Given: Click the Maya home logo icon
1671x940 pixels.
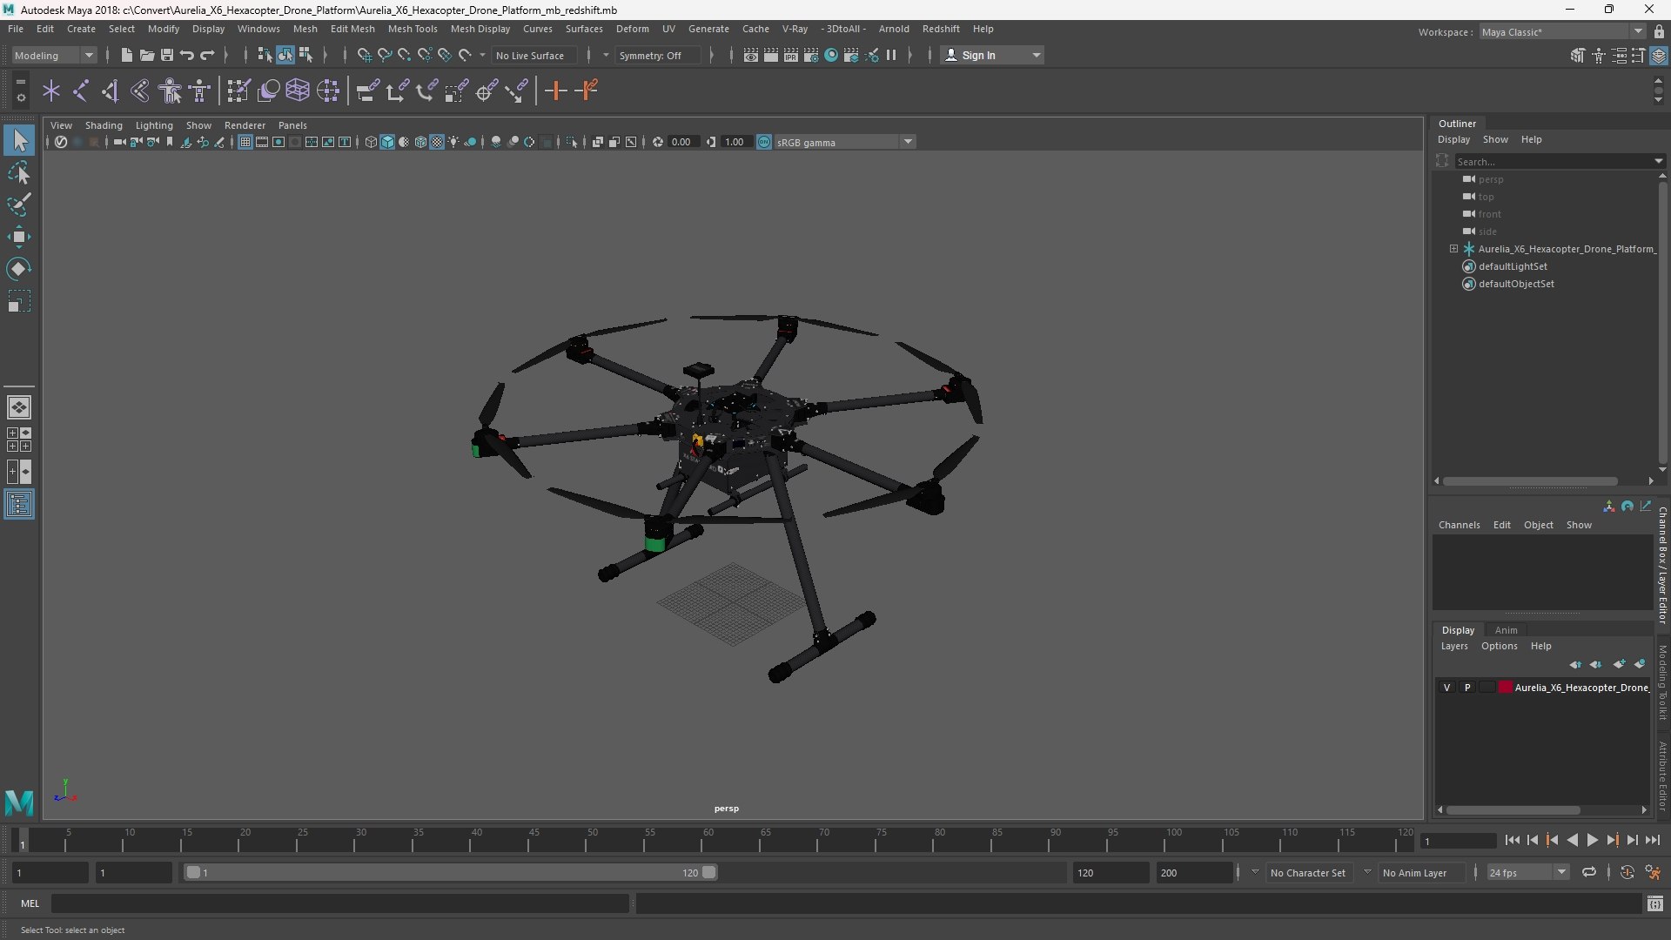Looking at the screenshot, I should pyautogui.click(x=19, y=802).
